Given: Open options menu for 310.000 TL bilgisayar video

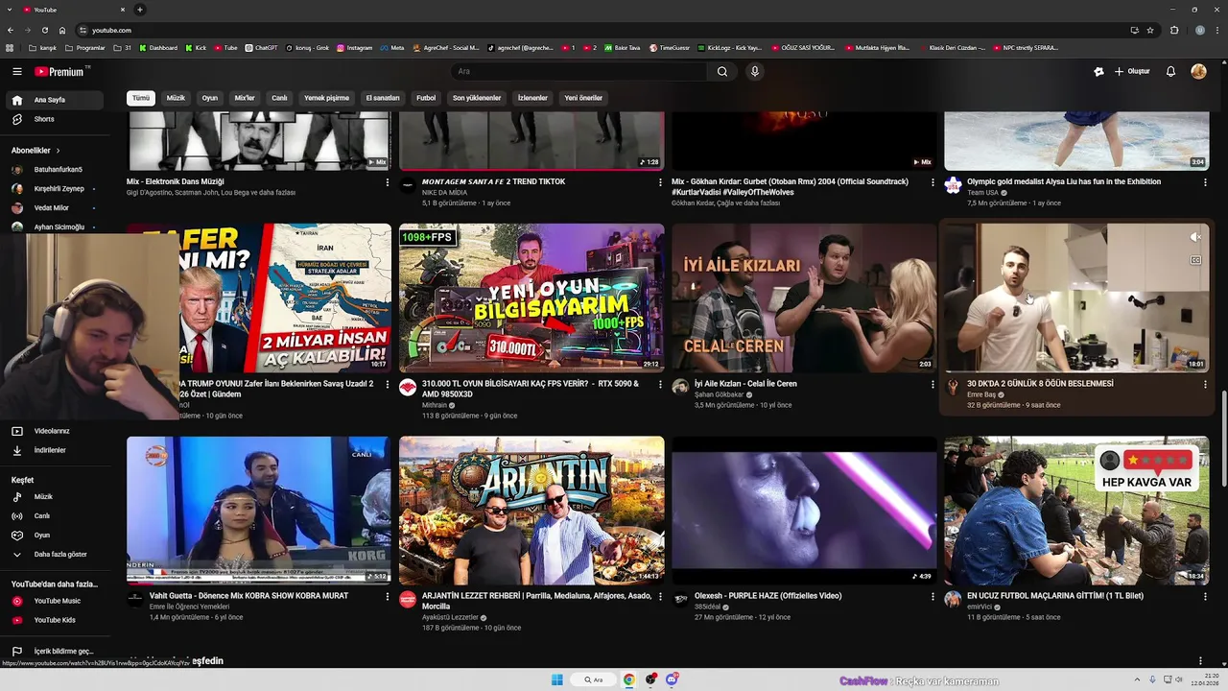Looking at the screenshot, I should click(660, 384).
